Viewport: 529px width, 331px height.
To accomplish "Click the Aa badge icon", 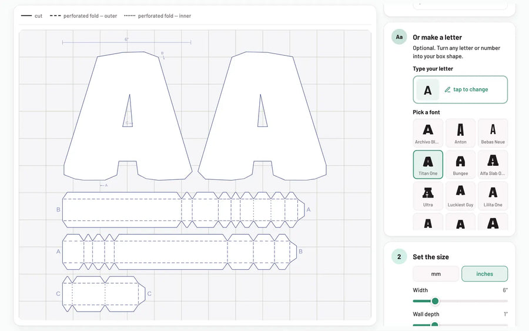I will pyautogui.click(x=399, y=37).
